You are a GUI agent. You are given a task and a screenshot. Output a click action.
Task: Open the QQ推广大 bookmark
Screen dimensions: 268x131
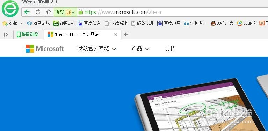(x=222, y=23)
